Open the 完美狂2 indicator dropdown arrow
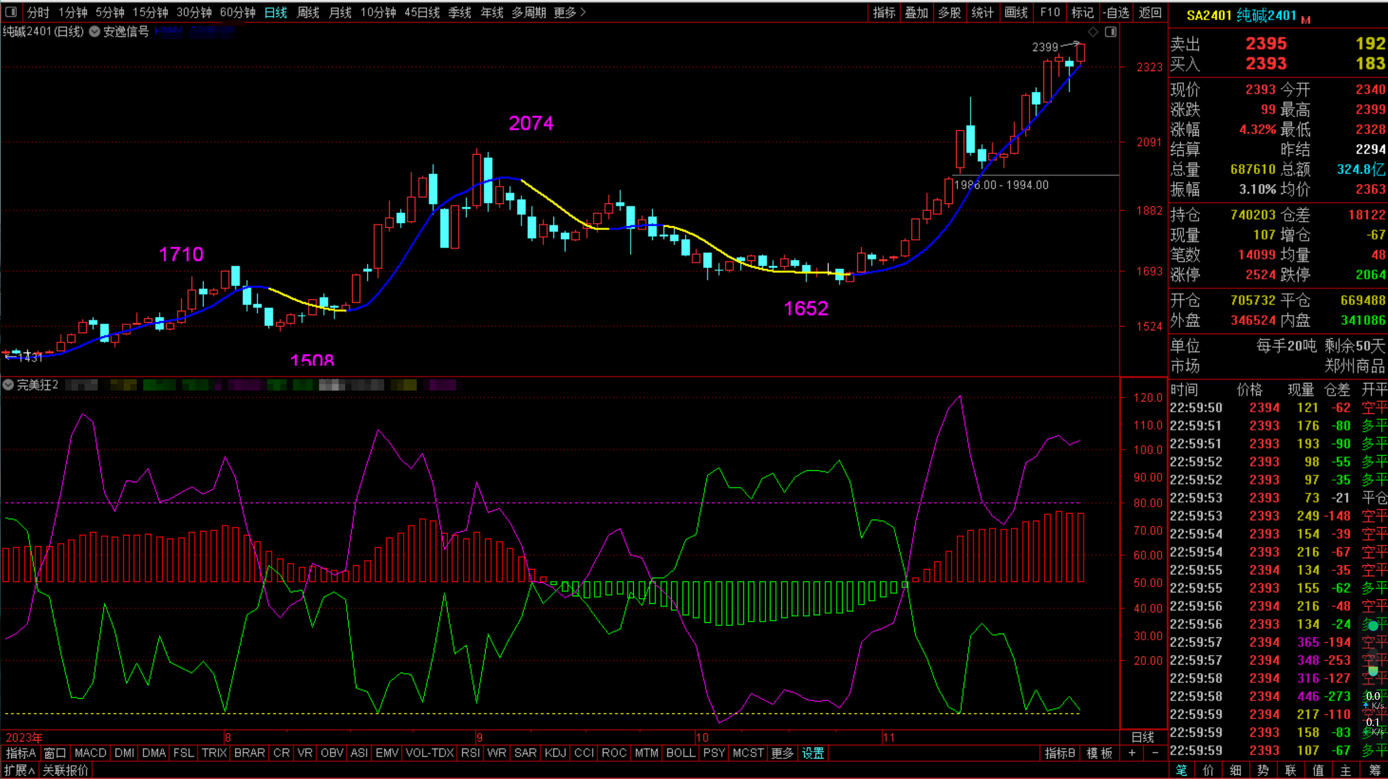Image resolution: width=1388 pixels, height=779 pixels. [8, 385]
